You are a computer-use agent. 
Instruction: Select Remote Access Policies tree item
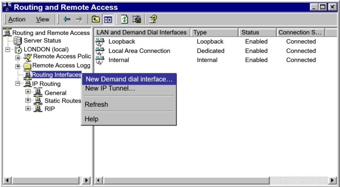click(62, 57)
